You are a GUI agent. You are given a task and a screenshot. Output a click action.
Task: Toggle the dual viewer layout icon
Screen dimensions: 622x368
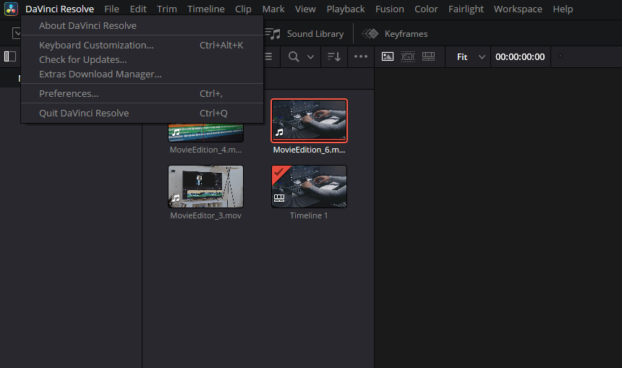[x=428, y=56]
